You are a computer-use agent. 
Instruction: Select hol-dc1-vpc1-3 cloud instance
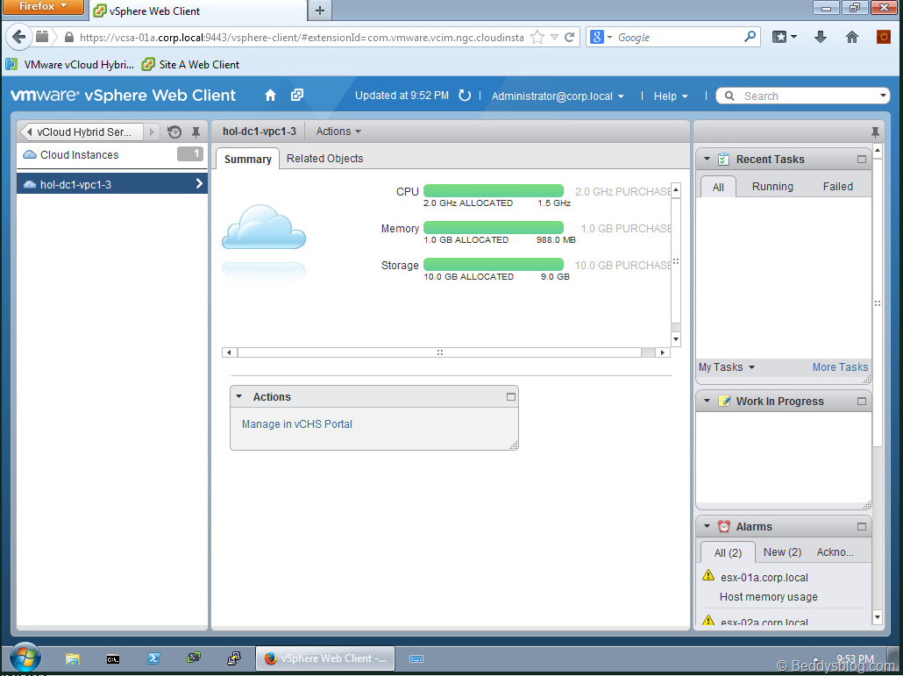pos(112,184)
